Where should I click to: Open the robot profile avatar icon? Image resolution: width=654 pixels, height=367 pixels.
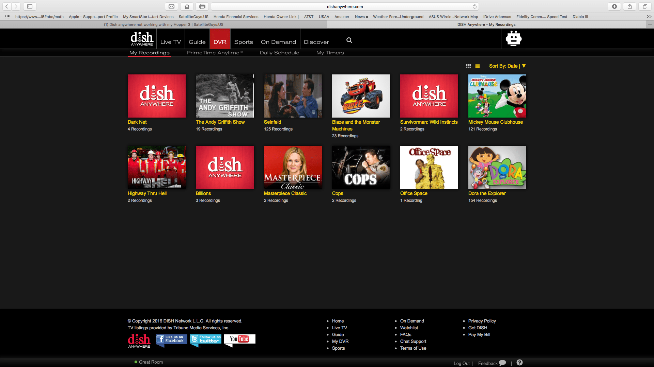[514, 38]
